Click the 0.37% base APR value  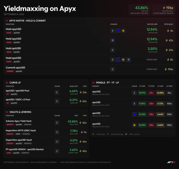click(x=73, y=100)
